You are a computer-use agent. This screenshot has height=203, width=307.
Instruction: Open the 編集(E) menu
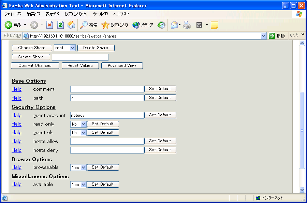(33, 14)
